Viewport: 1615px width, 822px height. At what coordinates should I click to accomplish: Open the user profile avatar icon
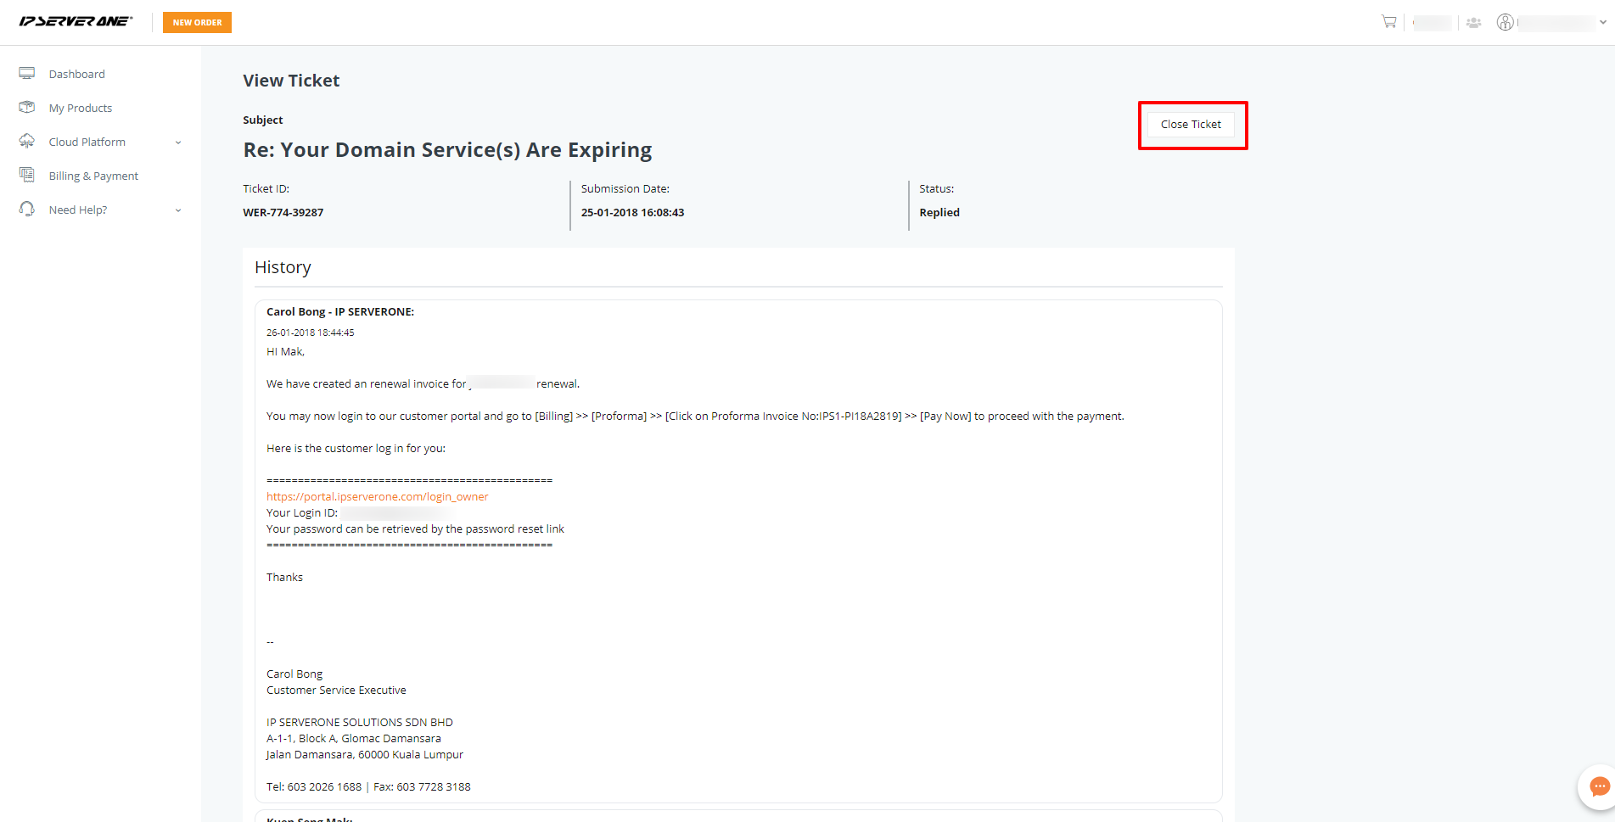pos(1505,22)
